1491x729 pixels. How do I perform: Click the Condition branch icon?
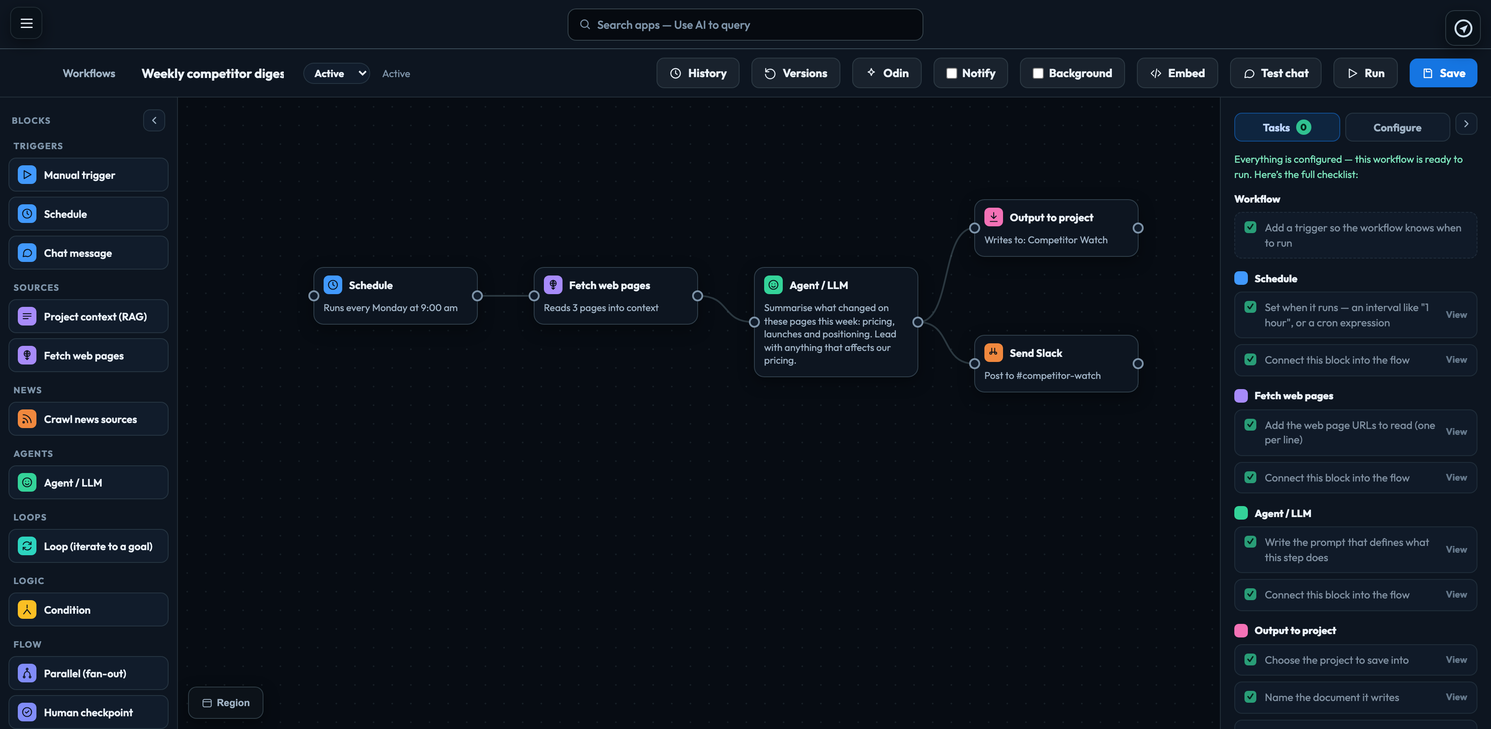tap(27, 610)
